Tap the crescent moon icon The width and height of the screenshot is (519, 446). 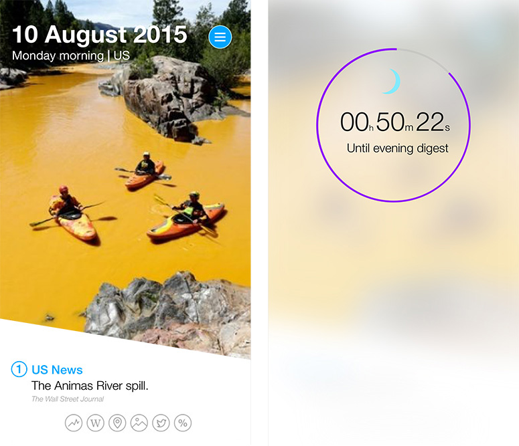[392, 82]
